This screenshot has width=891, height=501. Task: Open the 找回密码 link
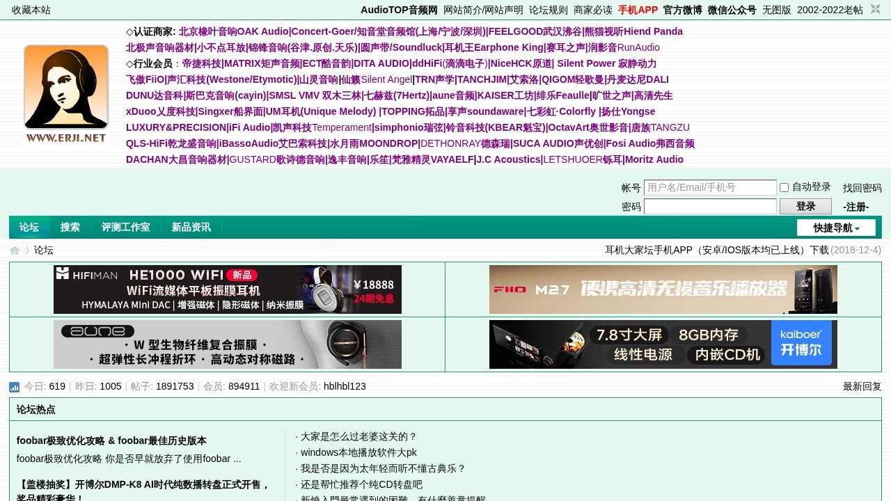(x=862, y=188)
